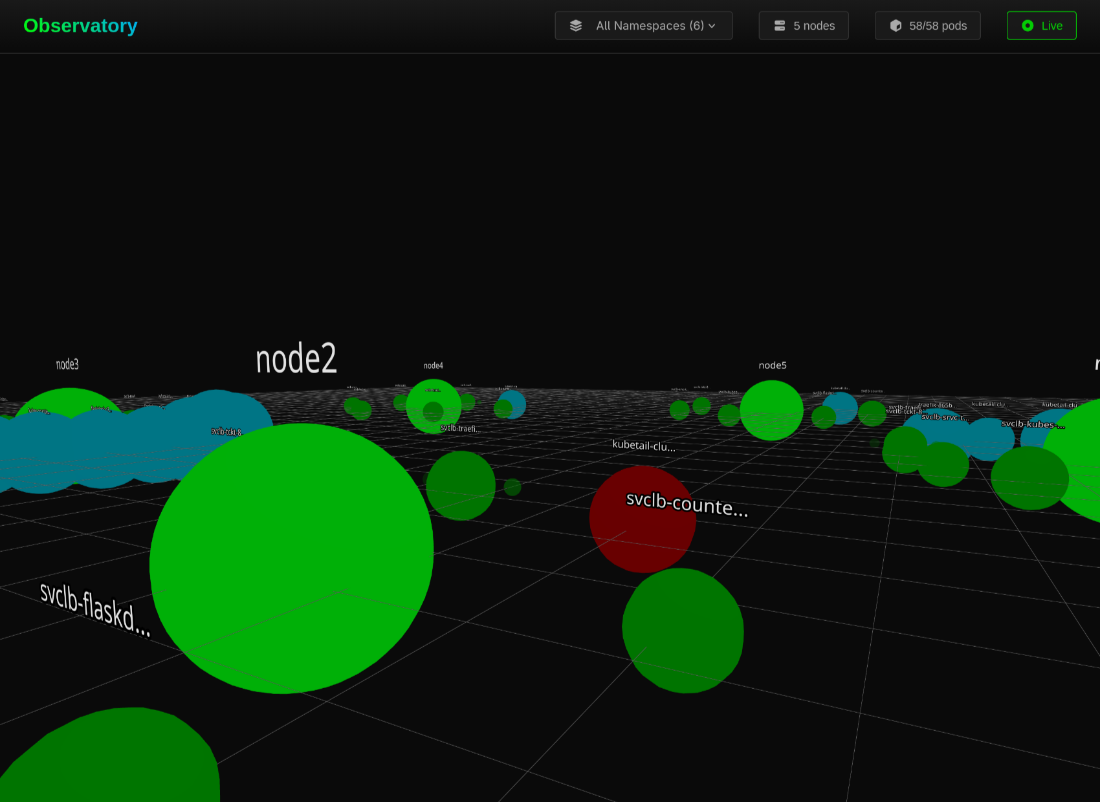The width and height of the screenshot is (1100, 802).
Task: Select the dark green sphere below the red sphere
Action: tap(683, 631)
